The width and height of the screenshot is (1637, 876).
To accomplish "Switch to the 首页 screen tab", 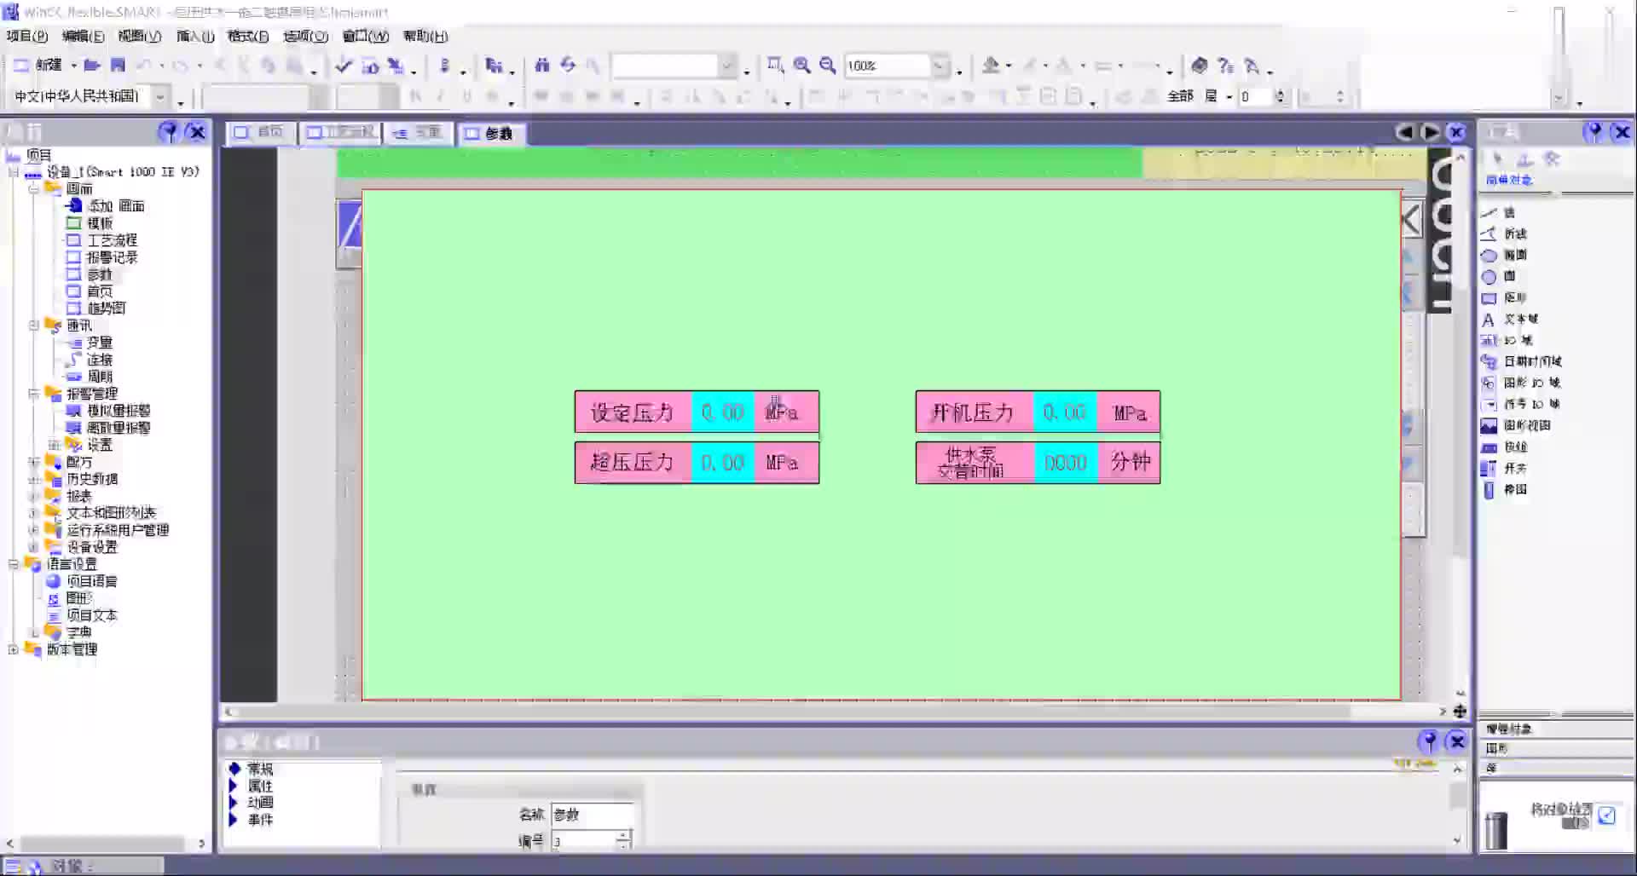I will pos(261,133).
